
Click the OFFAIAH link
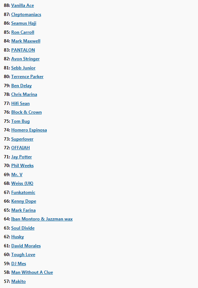pyautogui.click(x=21, y=148)
